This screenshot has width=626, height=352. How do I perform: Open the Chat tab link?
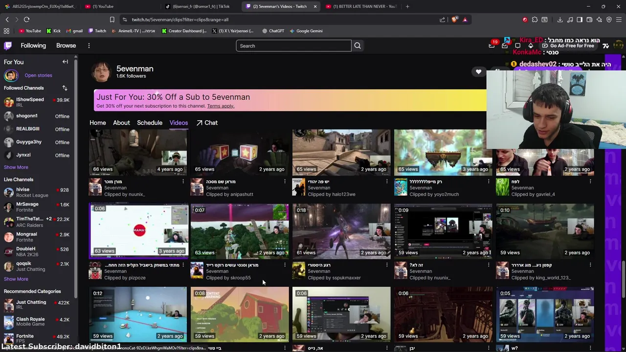point(207,123)
